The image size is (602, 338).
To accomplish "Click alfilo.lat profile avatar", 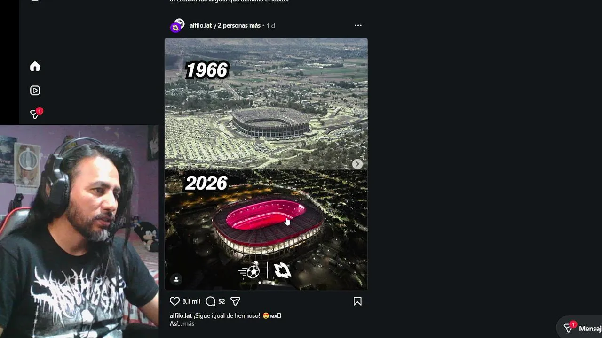I will 177,26.
